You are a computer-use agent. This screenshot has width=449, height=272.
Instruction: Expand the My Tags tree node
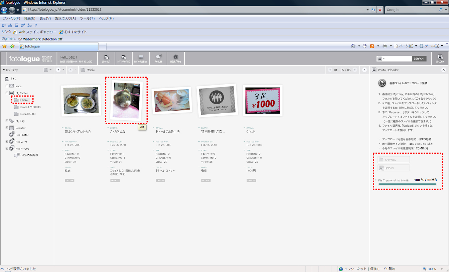pyautogui.click(x=7, y=121)
